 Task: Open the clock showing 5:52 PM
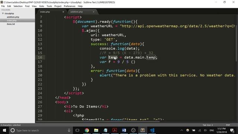[x=222, y=130]
